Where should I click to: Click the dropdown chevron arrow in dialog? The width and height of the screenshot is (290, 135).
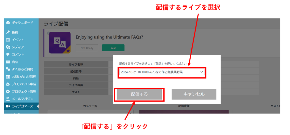202,72
